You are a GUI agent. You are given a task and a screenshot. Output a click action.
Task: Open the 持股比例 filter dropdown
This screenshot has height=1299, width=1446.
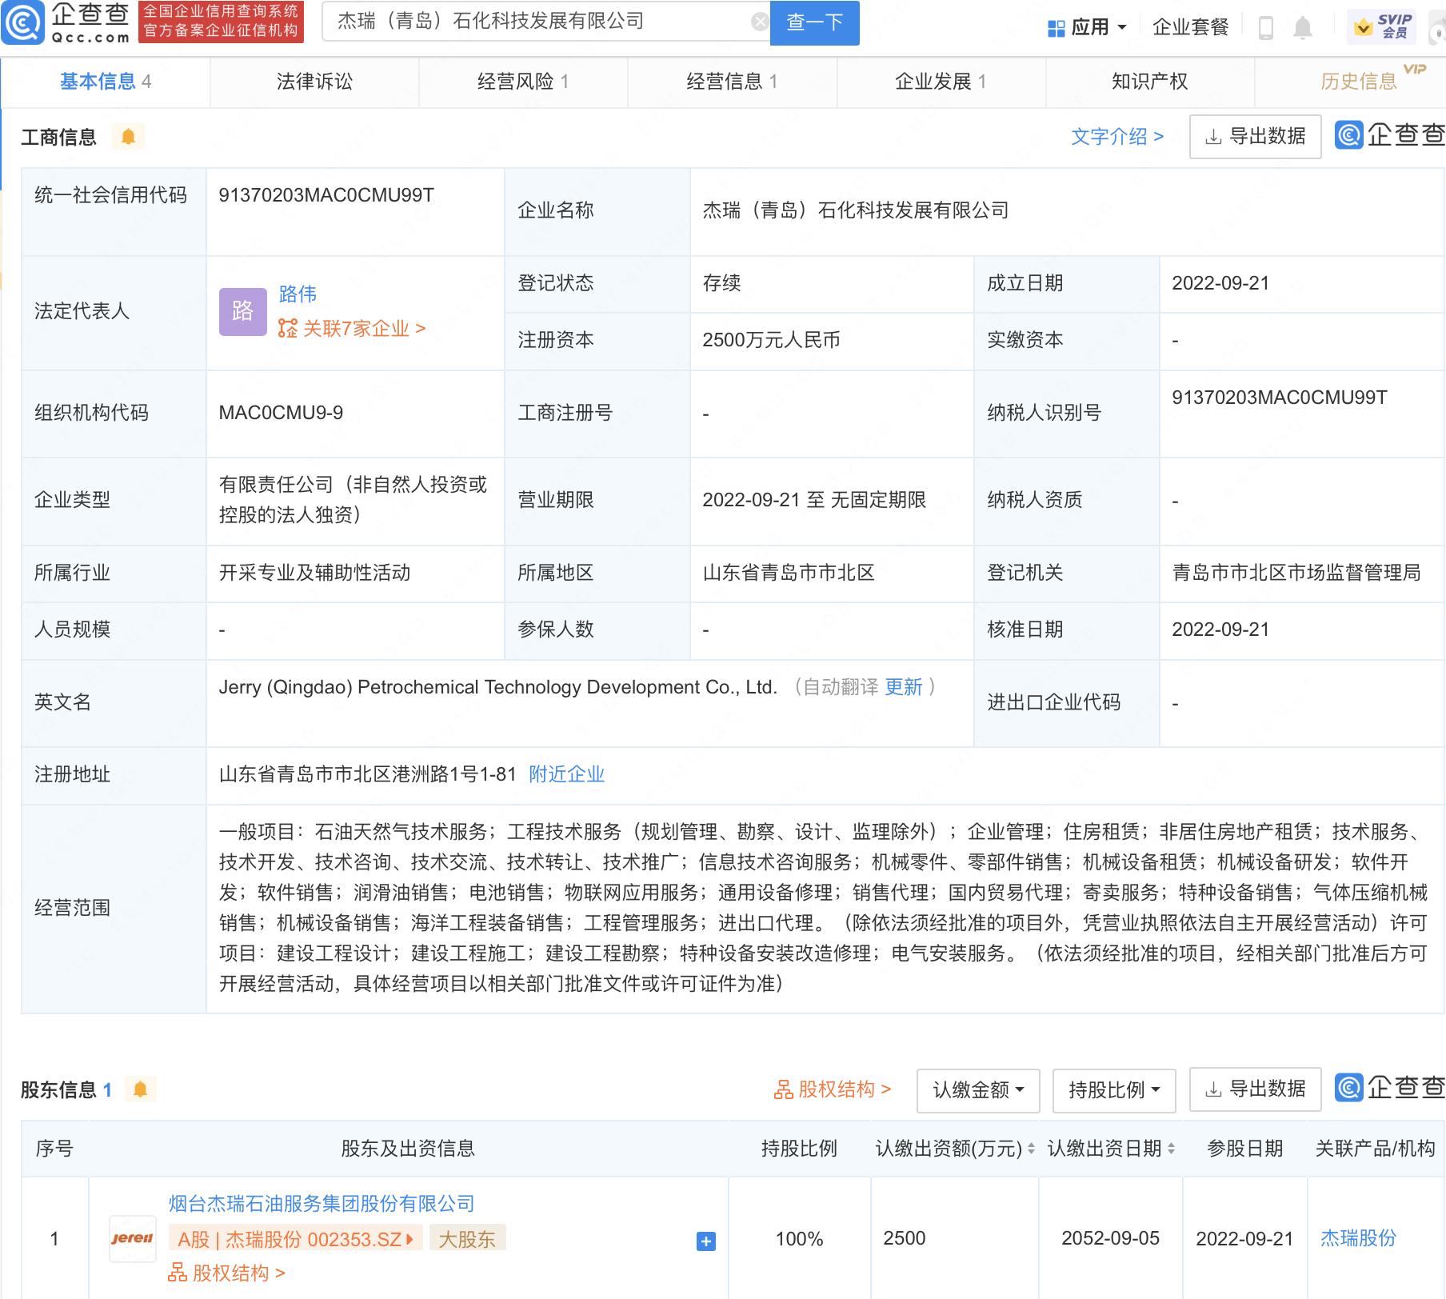(x=1114, y=1089)
